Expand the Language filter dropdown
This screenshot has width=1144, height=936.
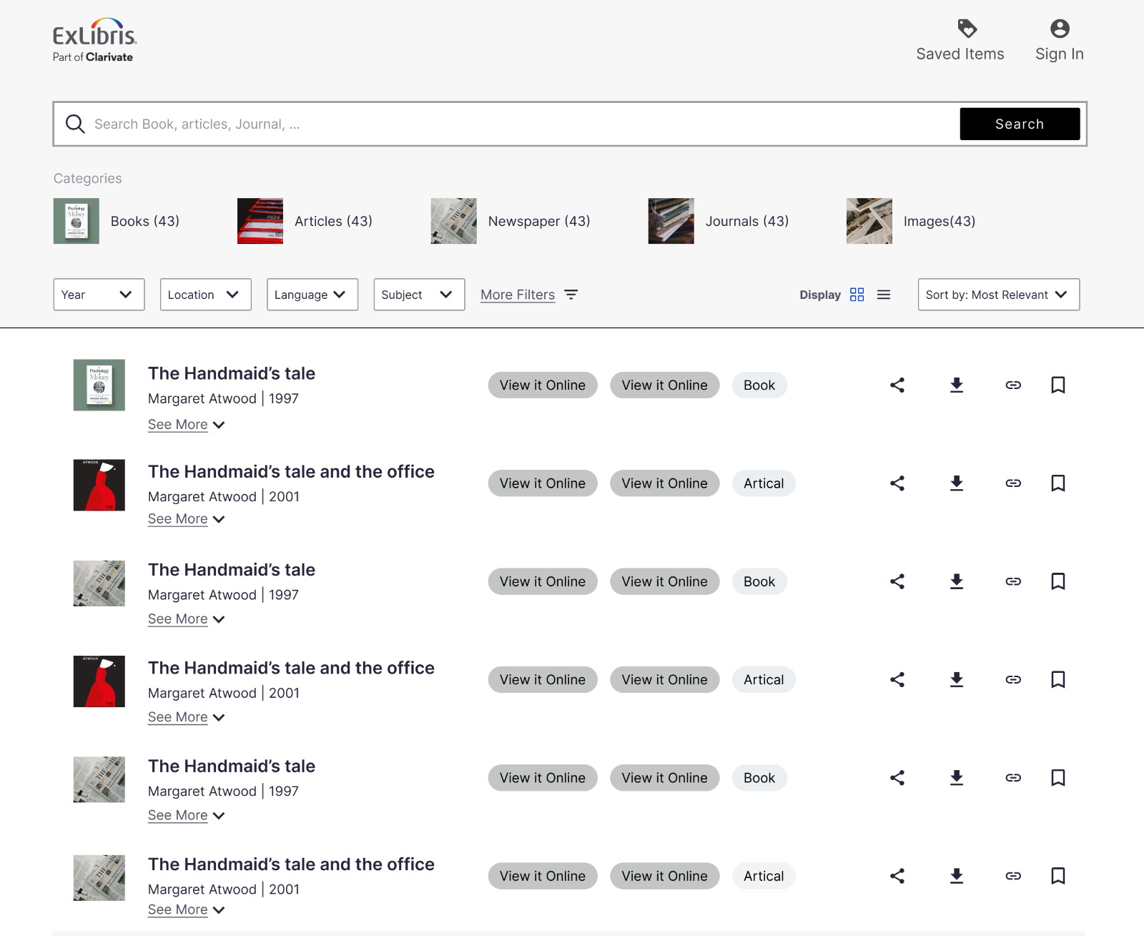(x=312, y=295)
